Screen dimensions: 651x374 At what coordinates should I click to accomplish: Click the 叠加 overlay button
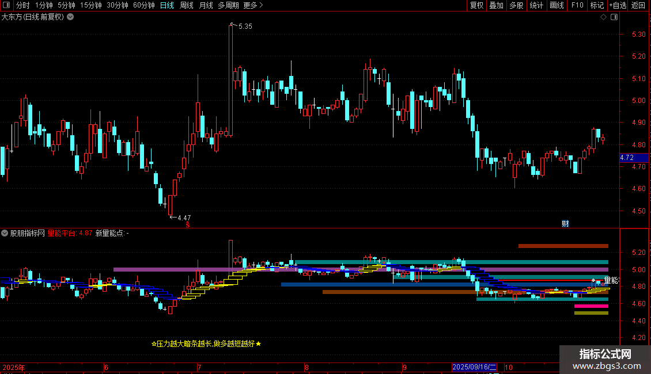[x=496, y=5]
